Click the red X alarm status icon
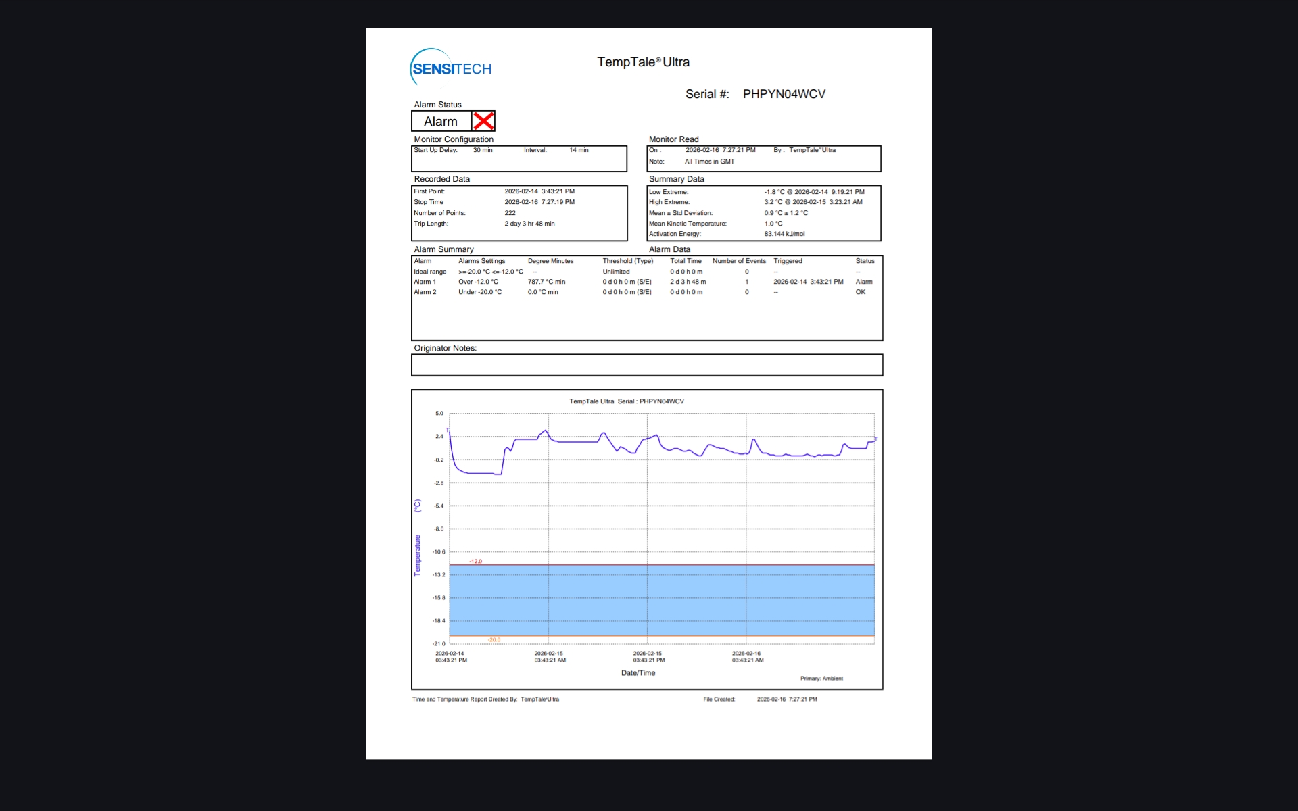 [x=483, y=121]
